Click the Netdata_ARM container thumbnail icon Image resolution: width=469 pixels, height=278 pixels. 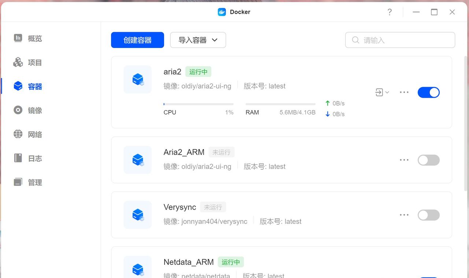(x=138, y=267)
